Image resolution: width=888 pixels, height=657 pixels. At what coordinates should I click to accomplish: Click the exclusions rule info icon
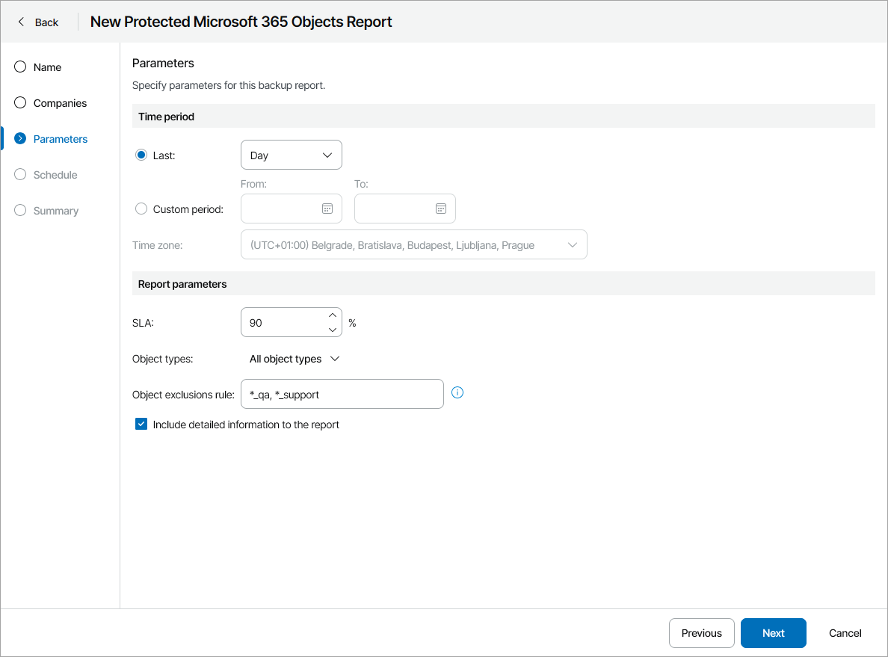pos(458,392)
